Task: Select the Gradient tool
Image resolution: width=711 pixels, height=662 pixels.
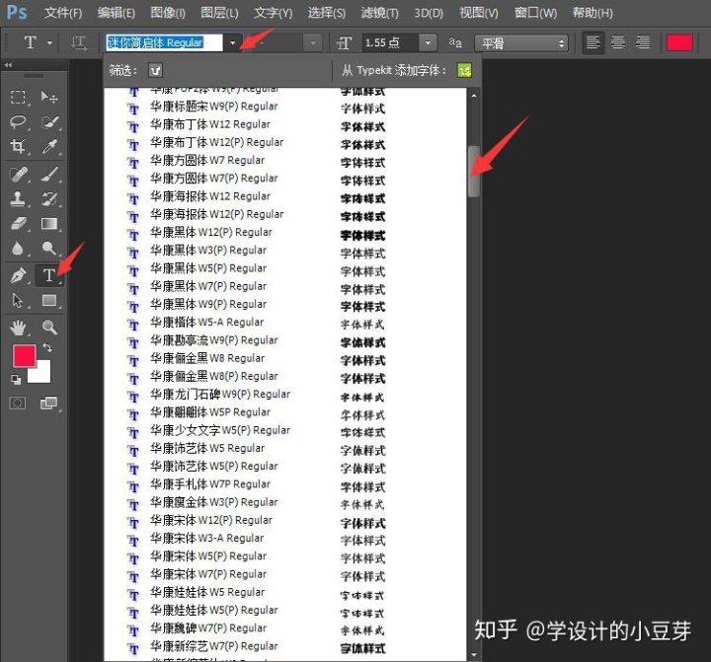Action: [x=49, y=224]
